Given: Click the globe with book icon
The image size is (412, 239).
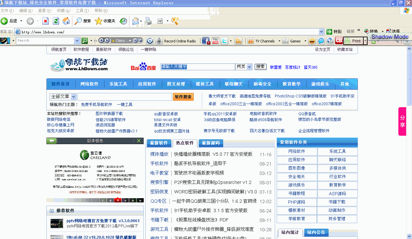Looking at the screenshot, I should click(x=330, y=41).
